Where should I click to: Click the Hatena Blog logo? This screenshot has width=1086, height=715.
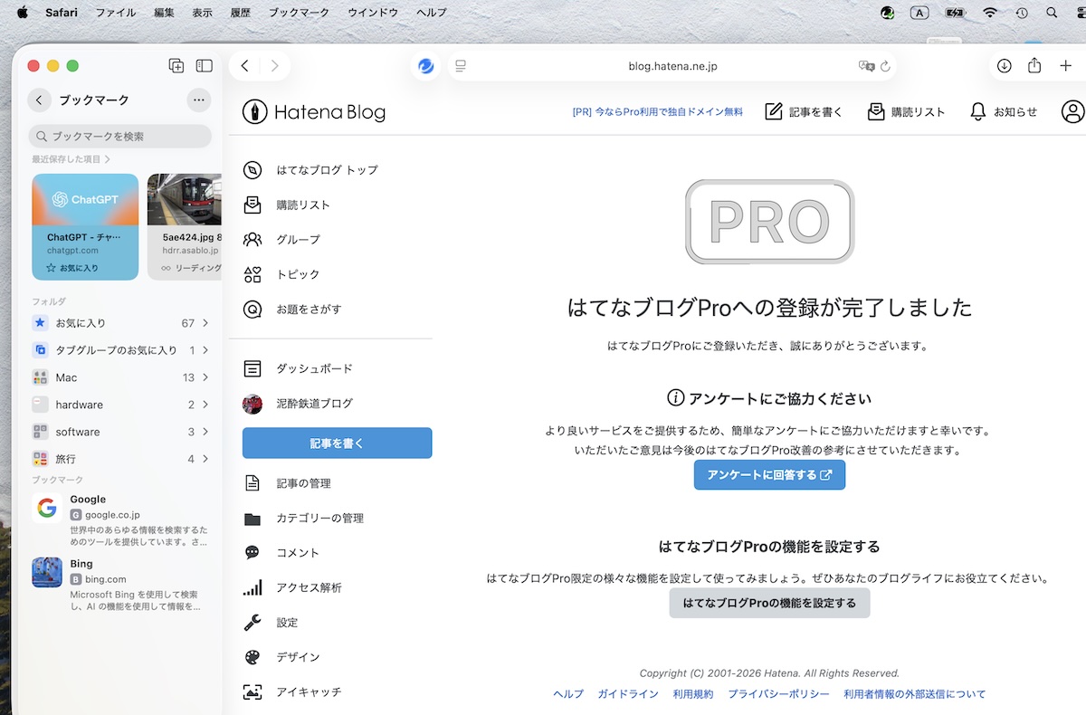point(314,112)
